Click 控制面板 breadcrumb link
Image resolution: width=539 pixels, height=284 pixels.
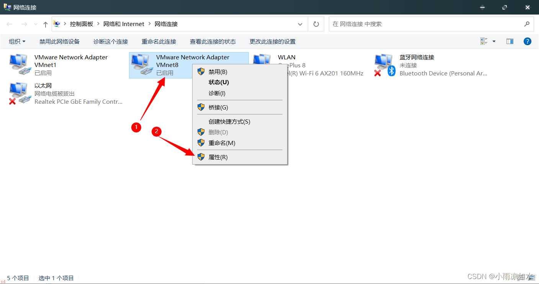[x=82, y=24]
